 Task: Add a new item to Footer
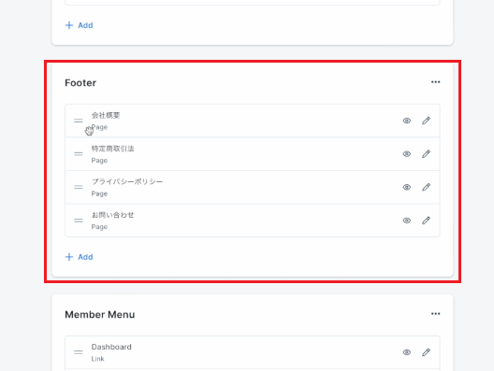(80, 257)
